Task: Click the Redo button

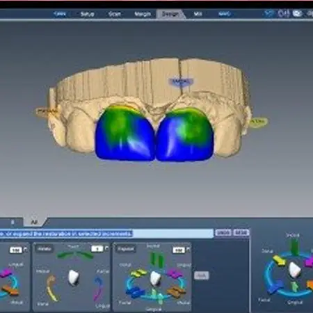Action: click(x=241, y=232)
